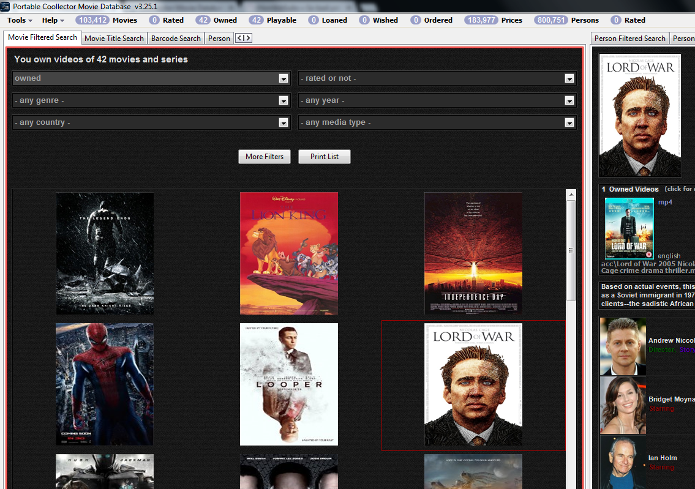Switch to the Person Filtered Search tab

pos(630,39)
